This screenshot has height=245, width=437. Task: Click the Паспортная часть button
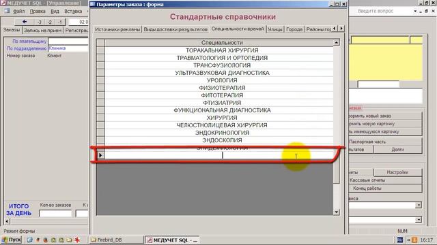385,142
